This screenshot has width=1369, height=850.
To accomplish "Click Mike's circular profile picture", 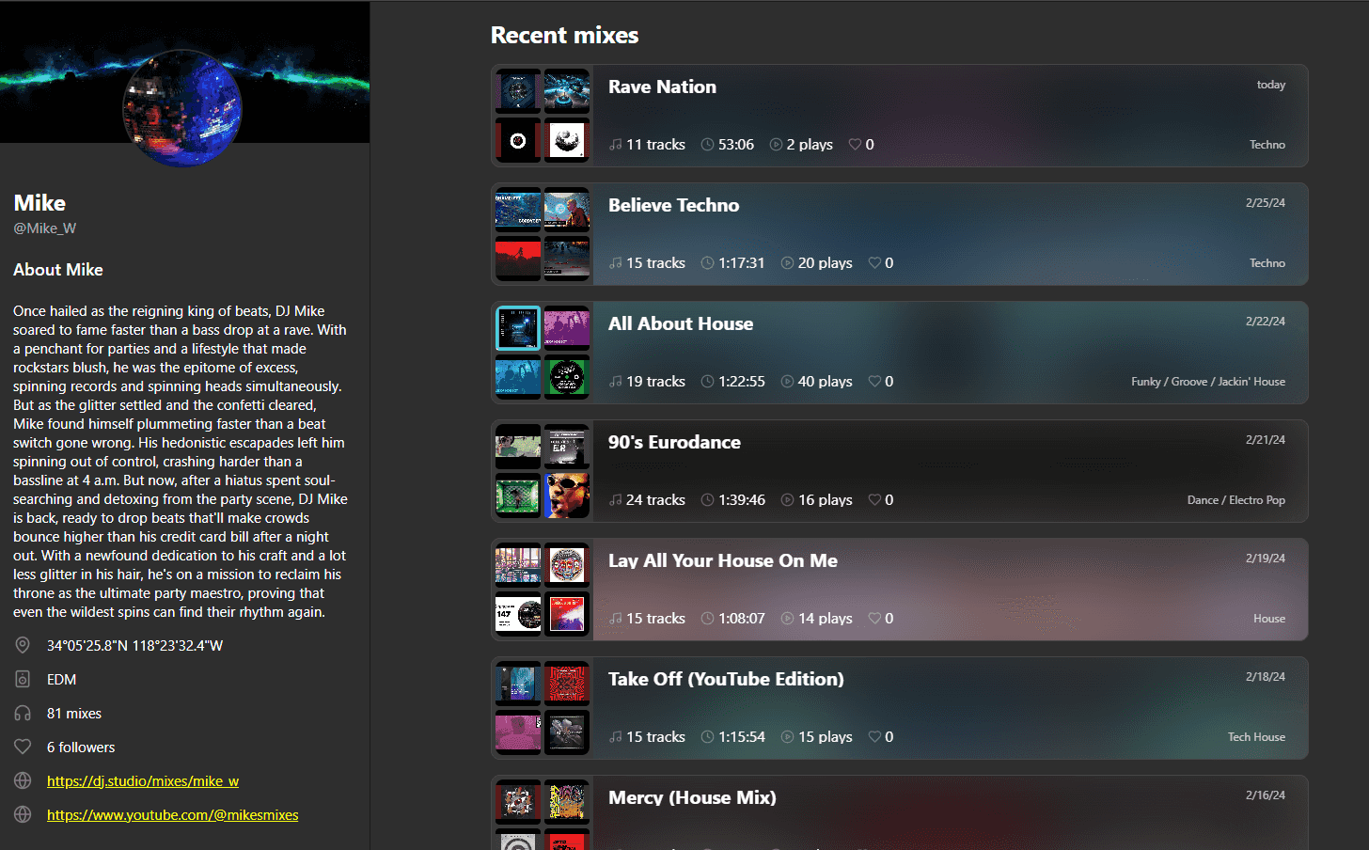I will click(x=181, y=108).
